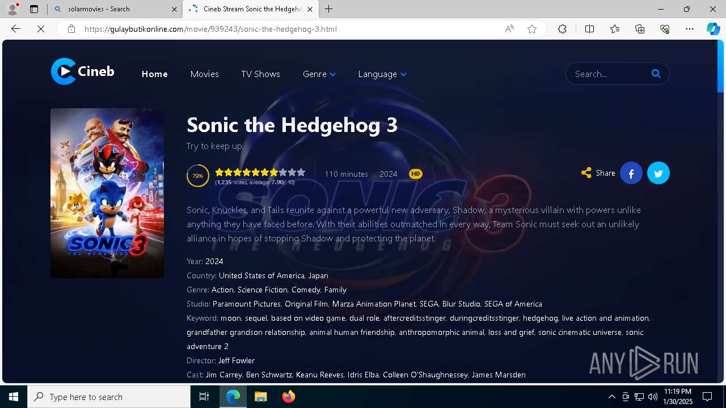Open browser Extensions menu

[x=562, y=29]
